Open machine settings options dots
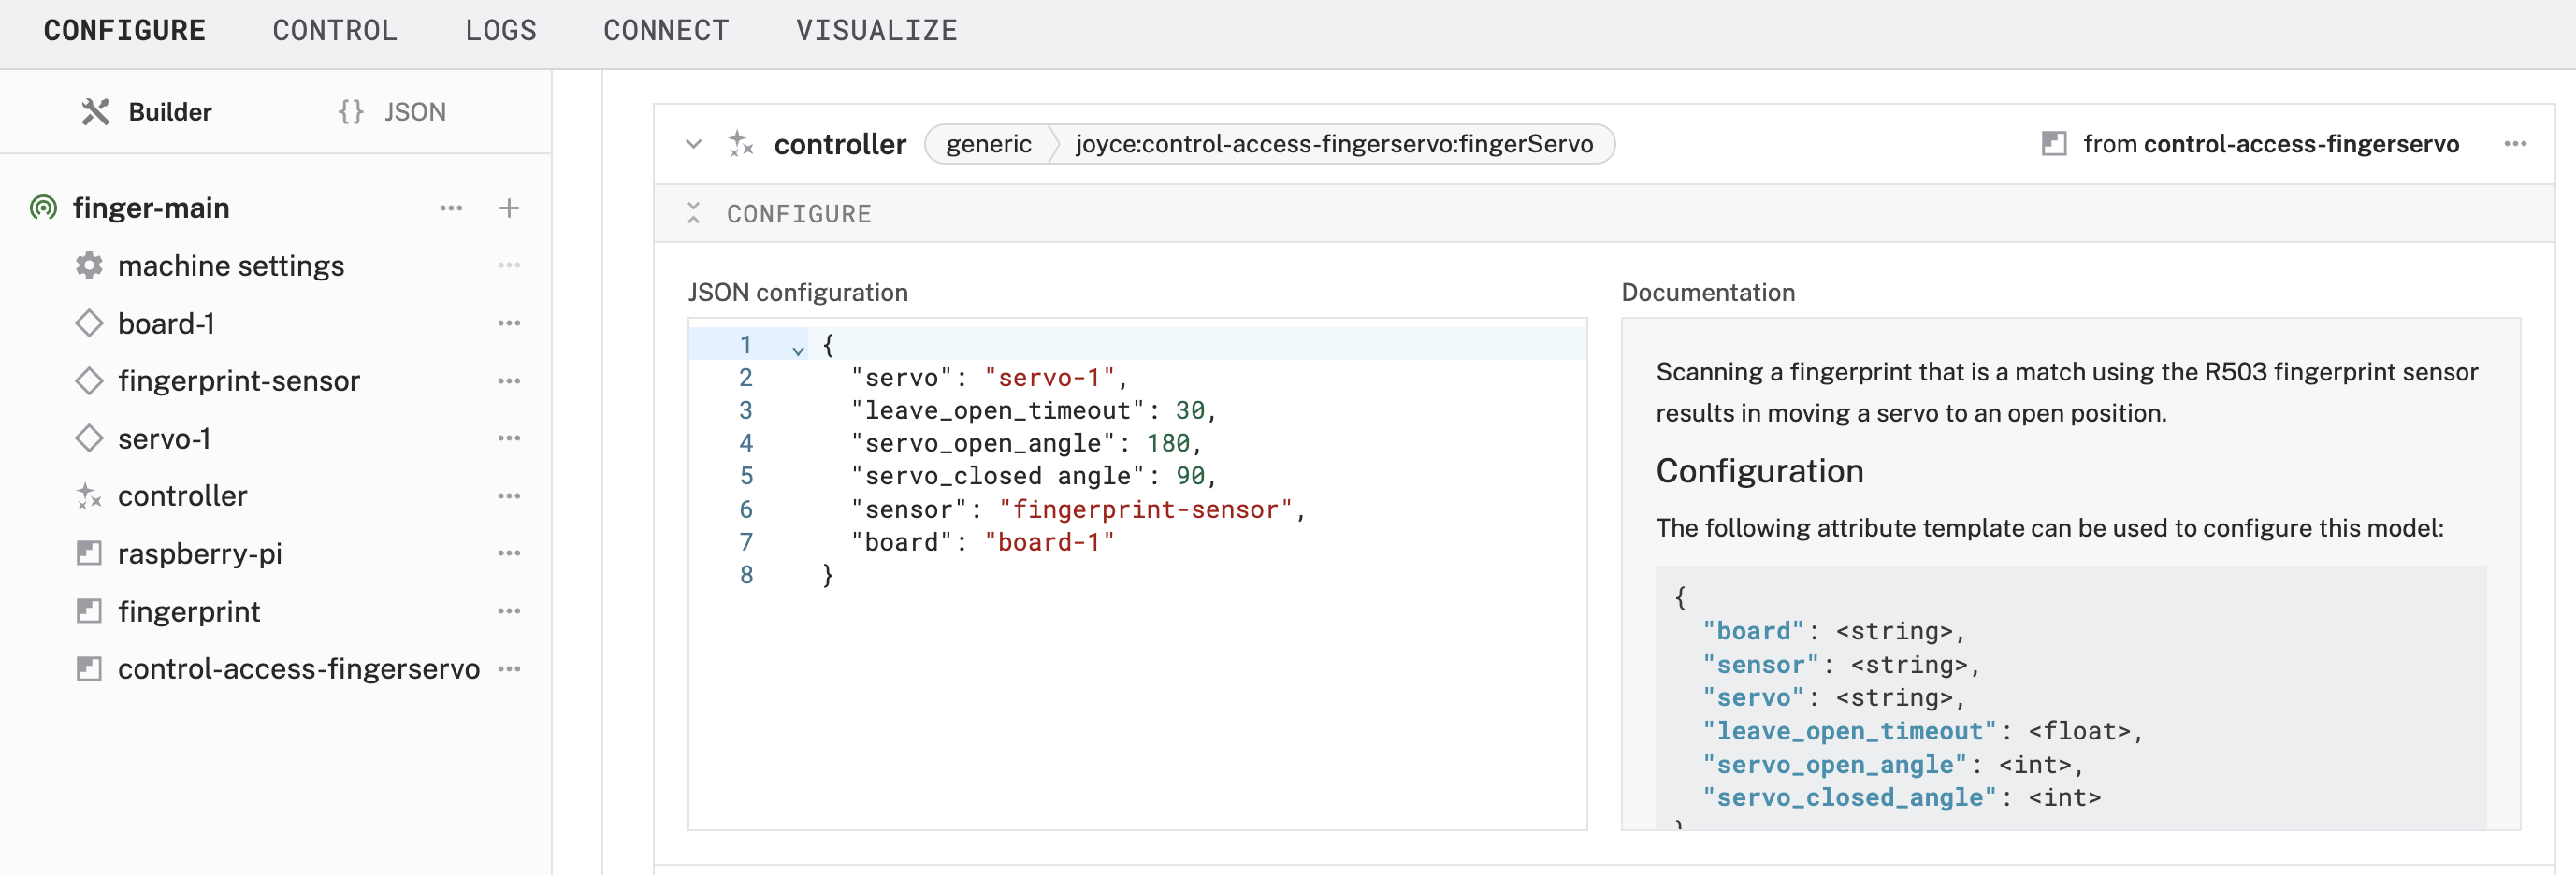The image size is (2576, 875). tap(509, 265)
